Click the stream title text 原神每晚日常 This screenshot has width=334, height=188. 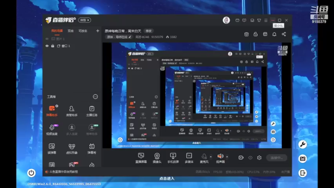123,31
